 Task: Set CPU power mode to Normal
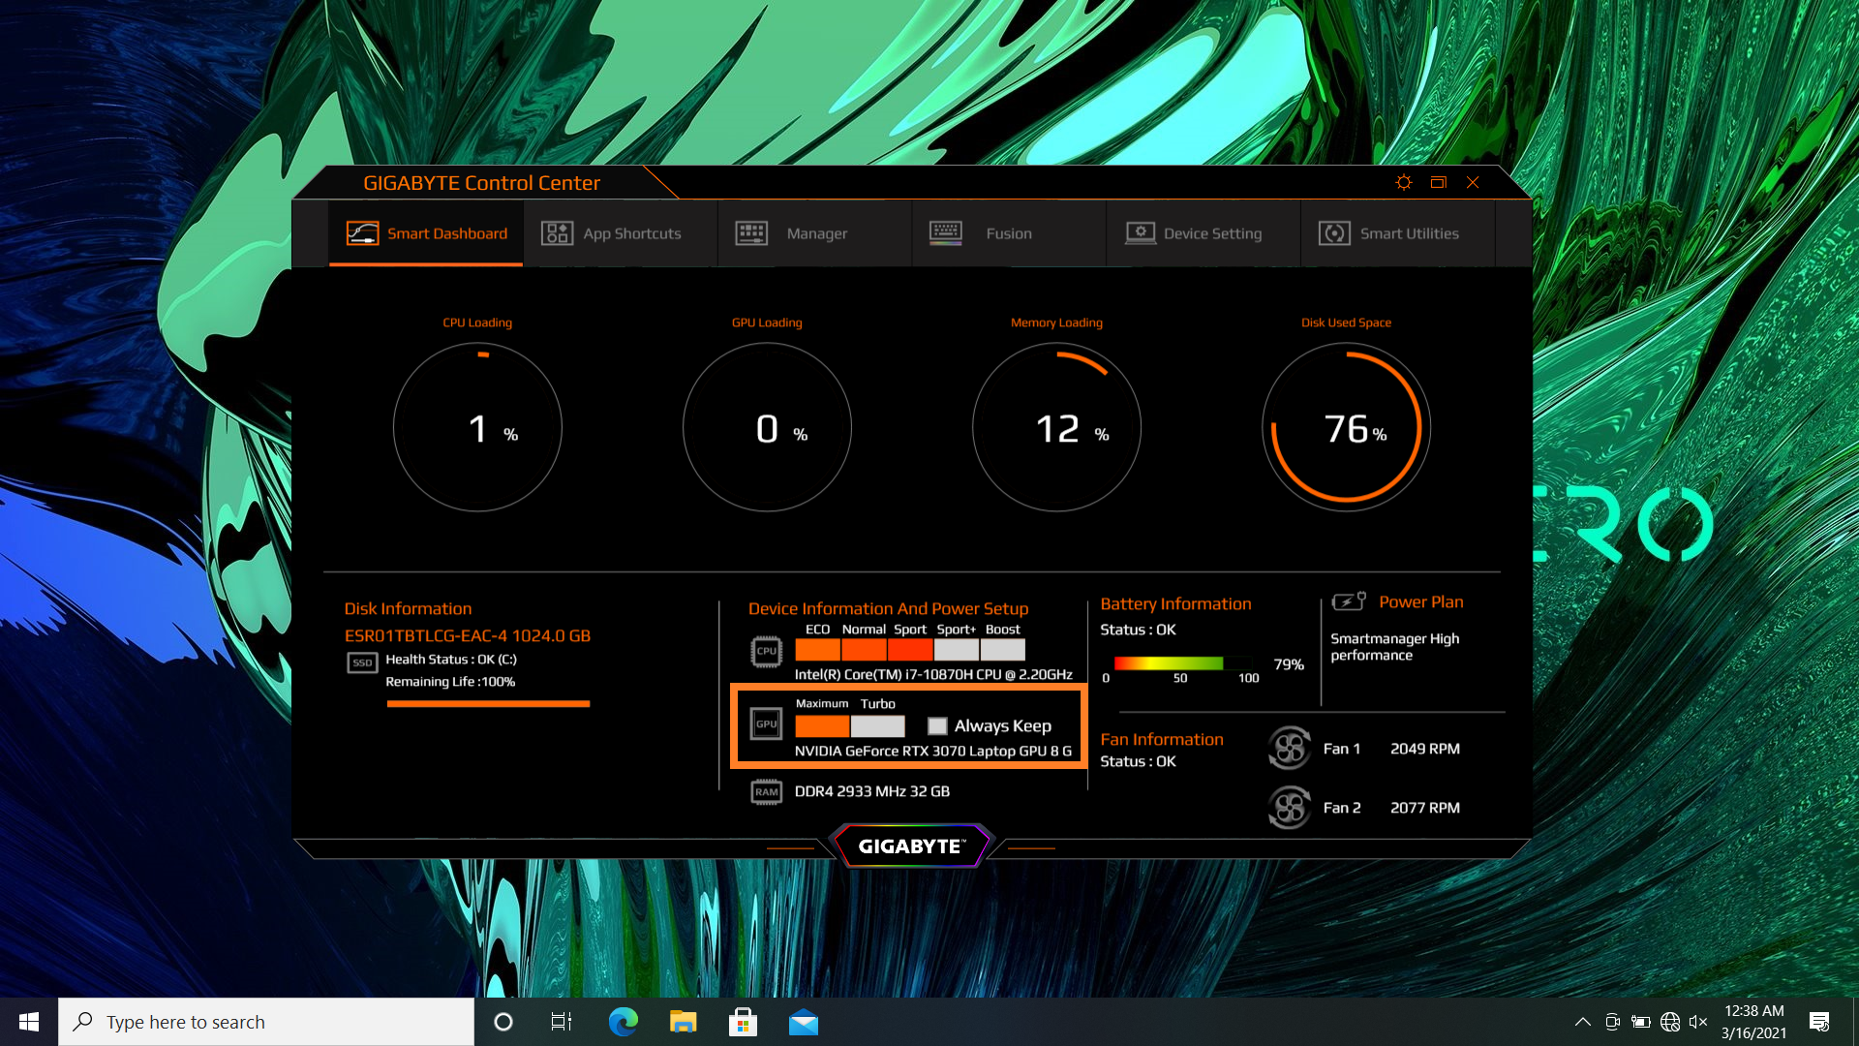[x=864, y=650]
